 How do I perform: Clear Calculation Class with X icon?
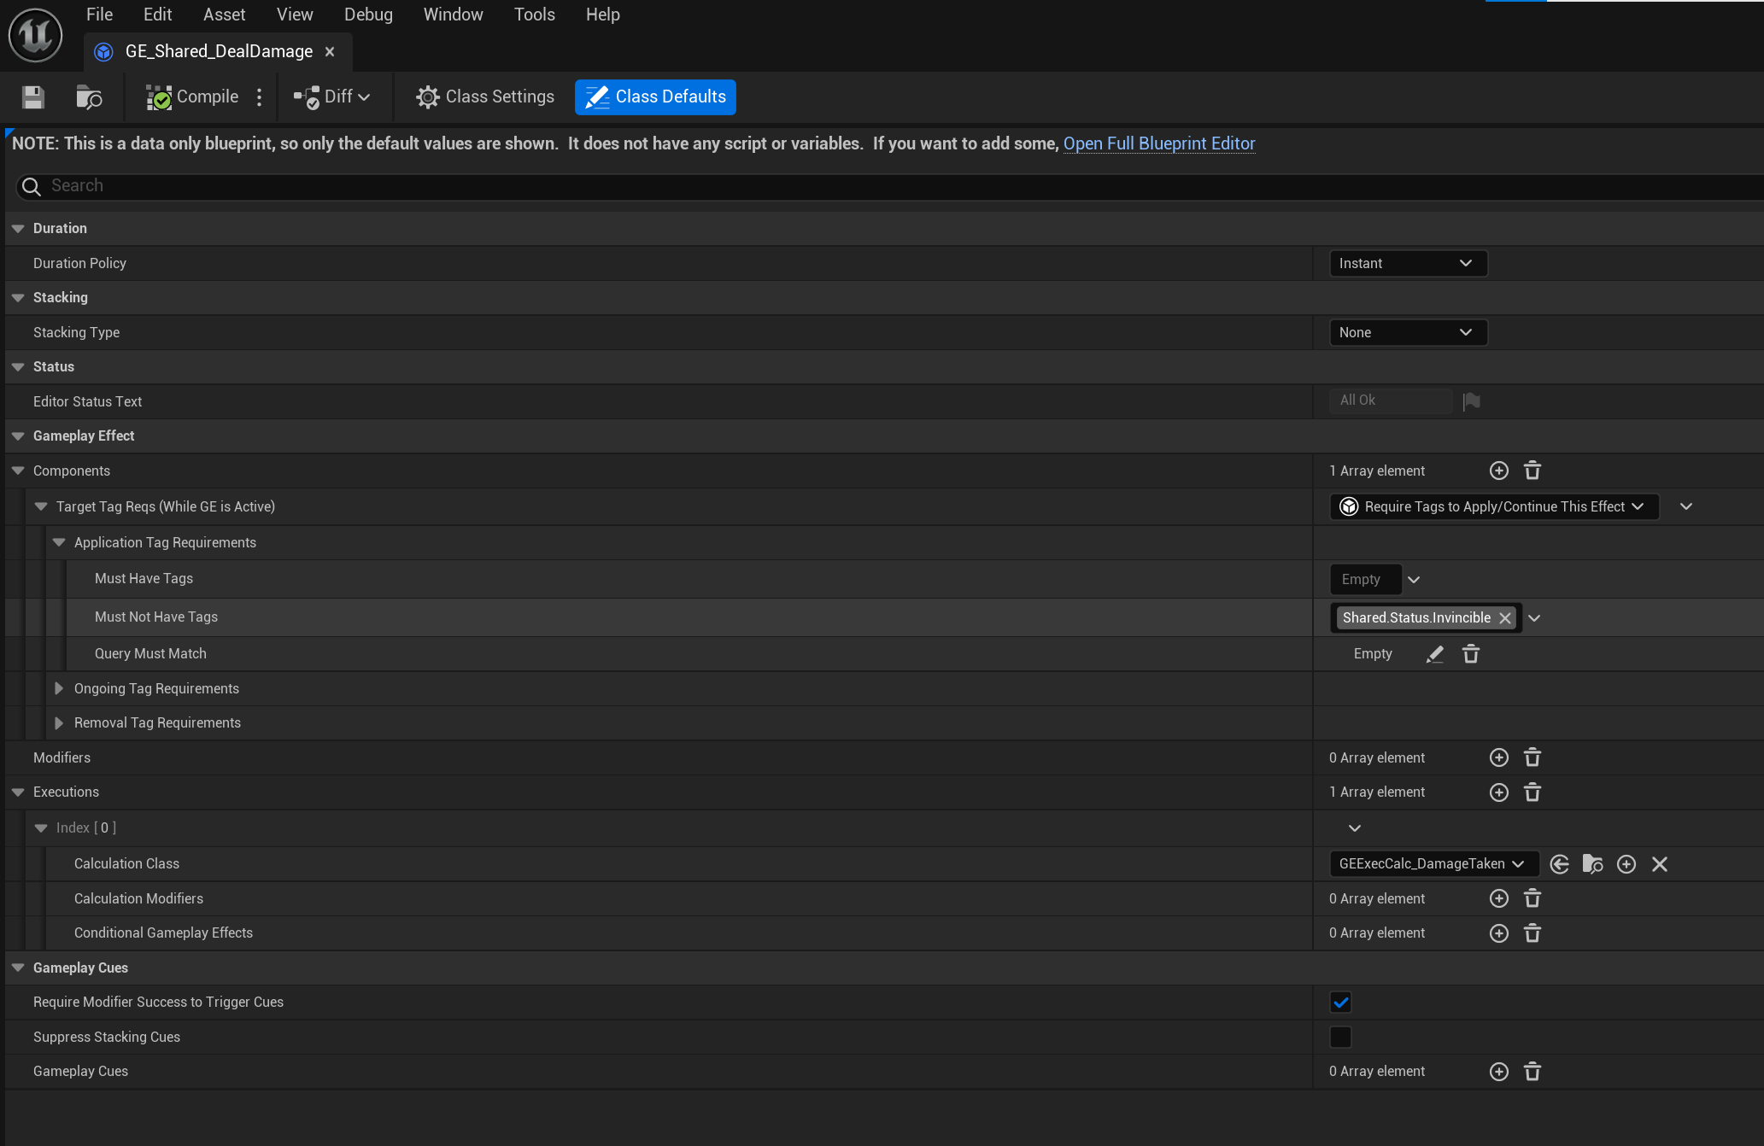click(x=1659, y=864)
